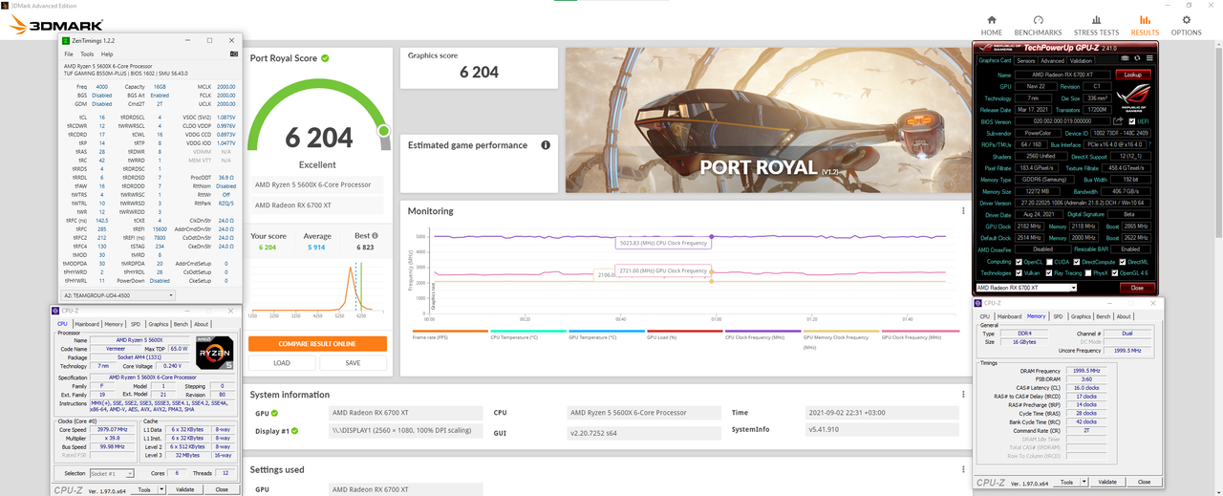Screen dimensions: 1223x496
Task: Toggle OpenCL checkbox in GPU-Z
Action: coord(1020,261)
